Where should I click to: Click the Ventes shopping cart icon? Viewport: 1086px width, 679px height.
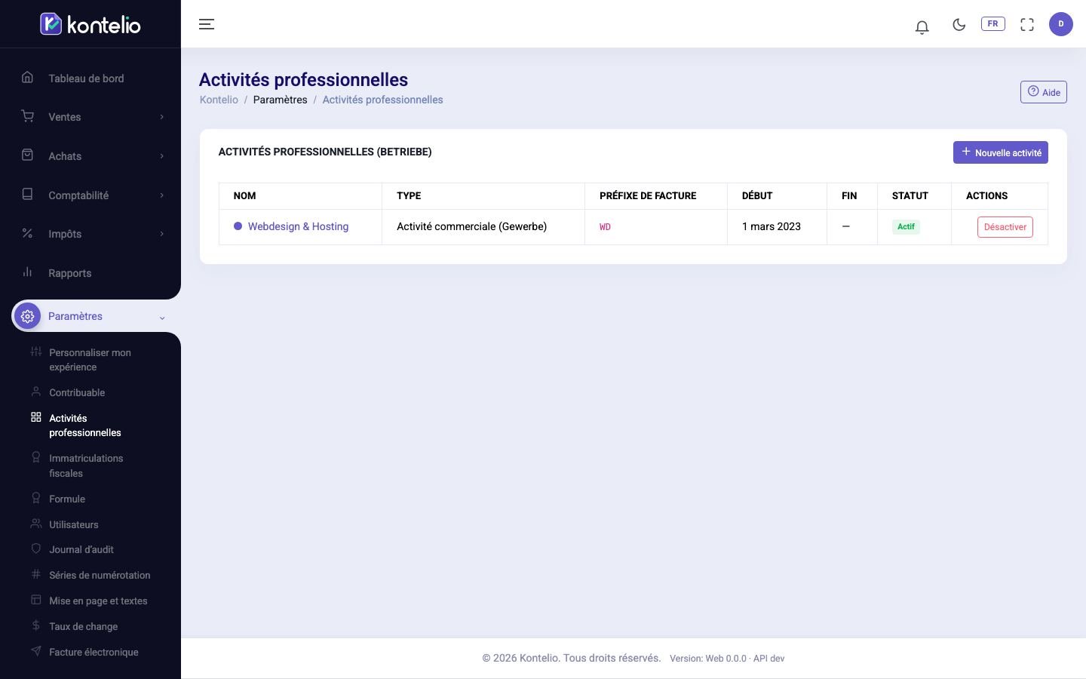coord(28,116)
